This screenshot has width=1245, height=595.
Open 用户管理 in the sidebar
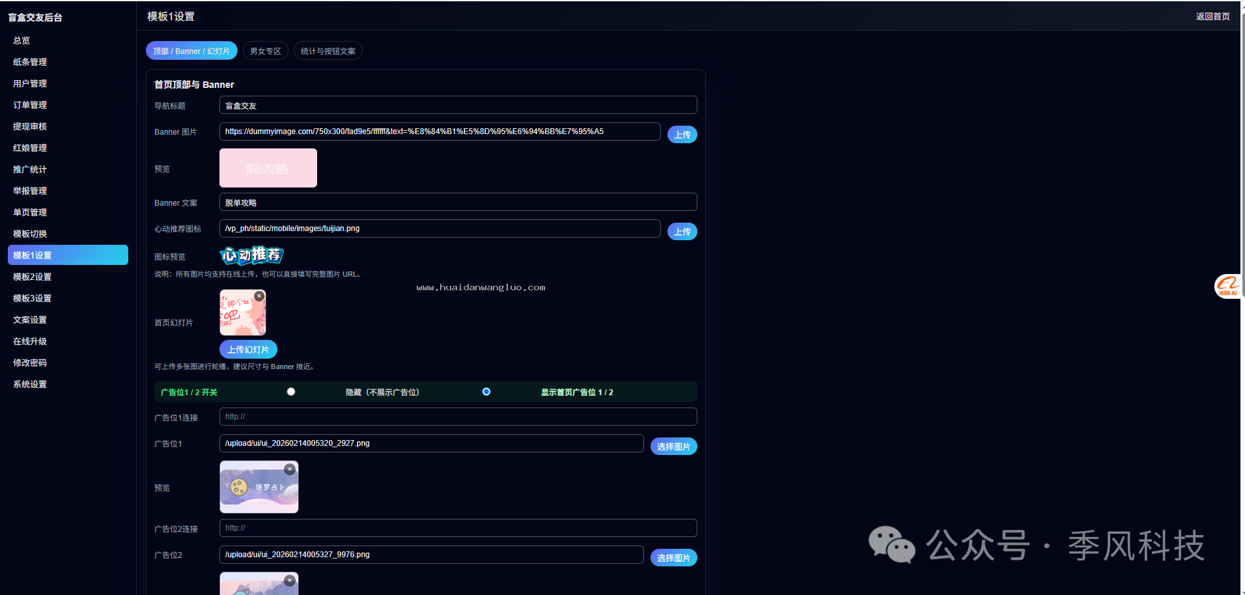pos(68,83)
